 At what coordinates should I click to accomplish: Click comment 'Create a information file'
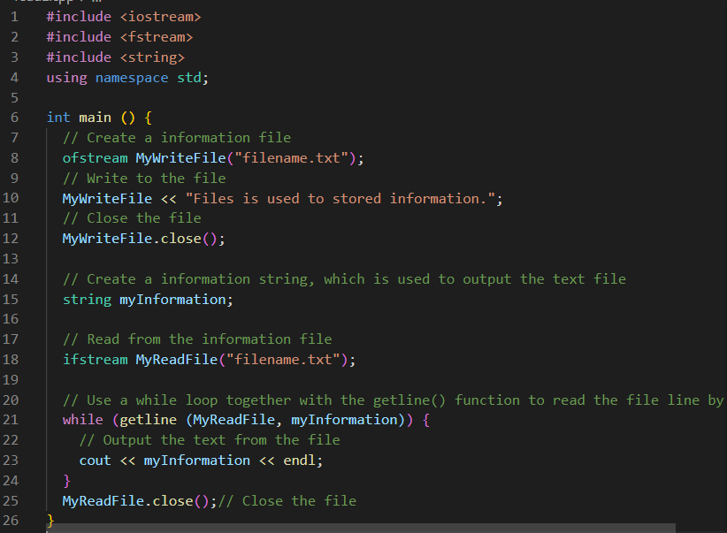pos(188,138)
